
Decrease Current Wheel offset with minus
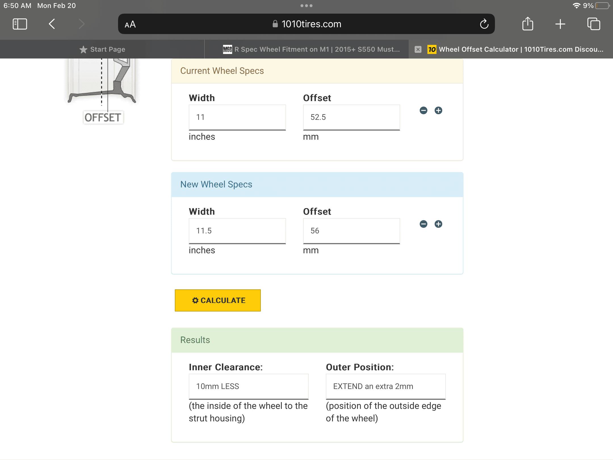coord(423,110)
